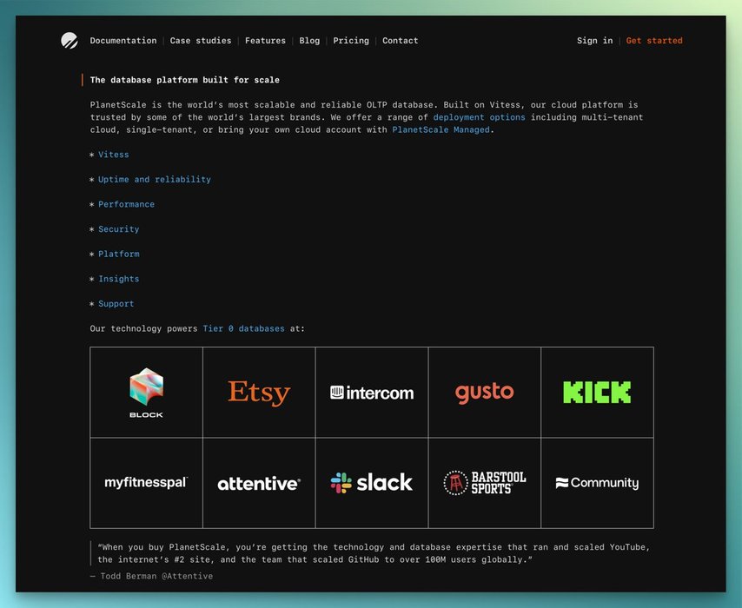Click the Community logo

click(x=597, y=483)
